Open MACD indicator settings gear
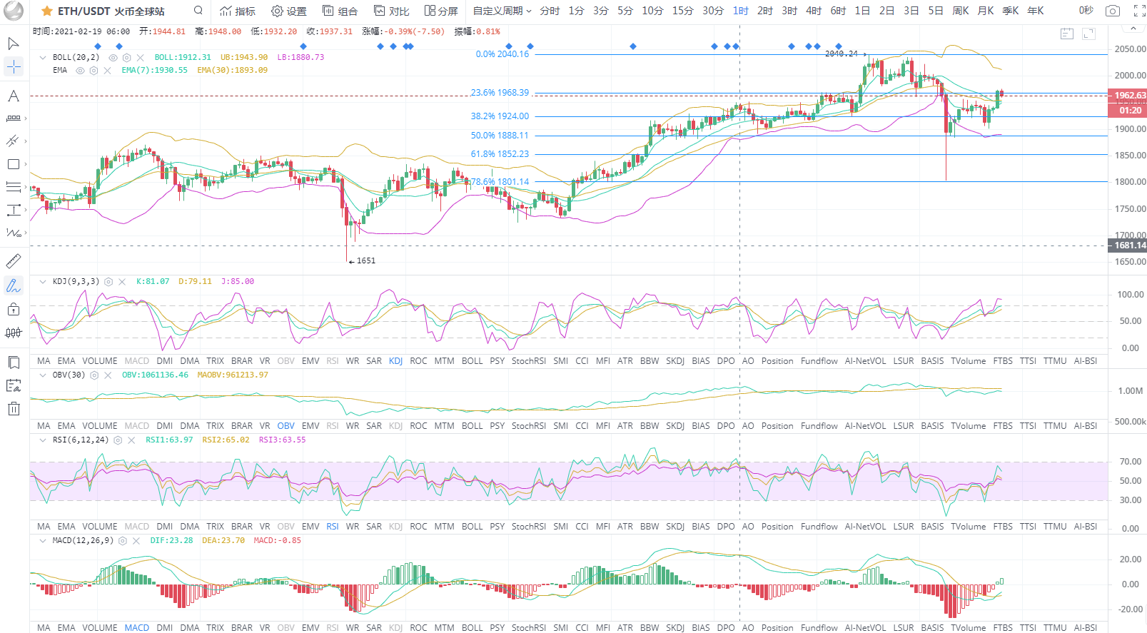Viewport: 1147px width, 633px height. (x=122, y=541)
